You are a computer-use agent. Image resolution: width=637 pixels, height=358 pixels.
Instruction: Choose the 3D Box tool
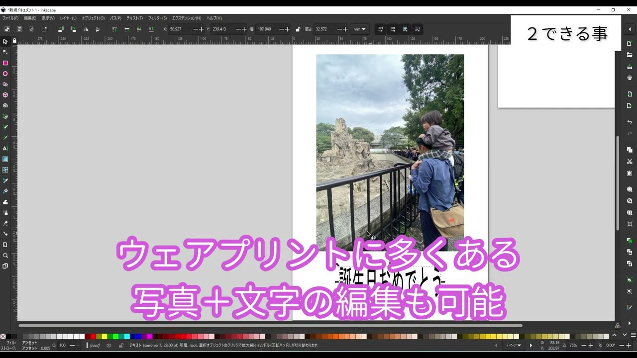(5, 94)
